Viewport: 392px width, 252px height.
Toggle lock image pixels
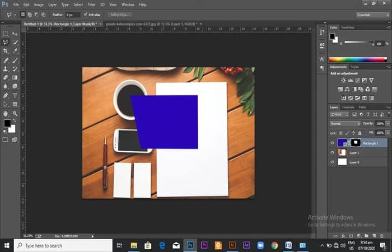pos(347,133)
